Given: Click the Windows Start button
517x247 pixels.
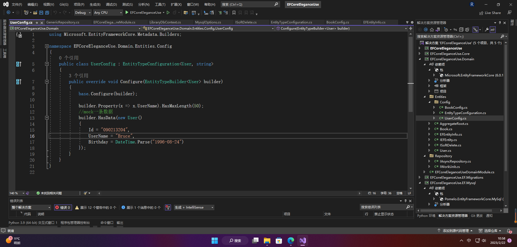Looking at the screenshot, I should (215, 241).
